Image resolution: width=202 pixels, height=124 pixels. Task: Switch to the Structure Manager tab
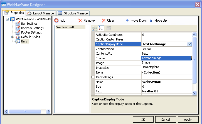[x=73, y=13]
